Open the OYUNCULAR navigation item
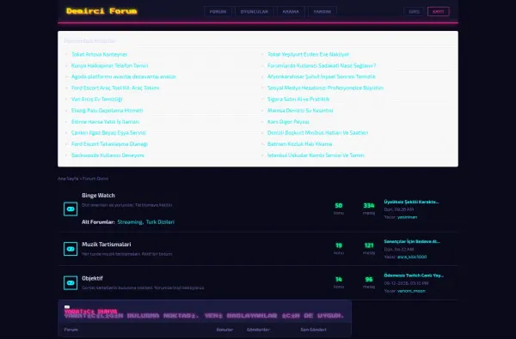Viewport: 516px width, 339px height. click(x=255, y=11)
